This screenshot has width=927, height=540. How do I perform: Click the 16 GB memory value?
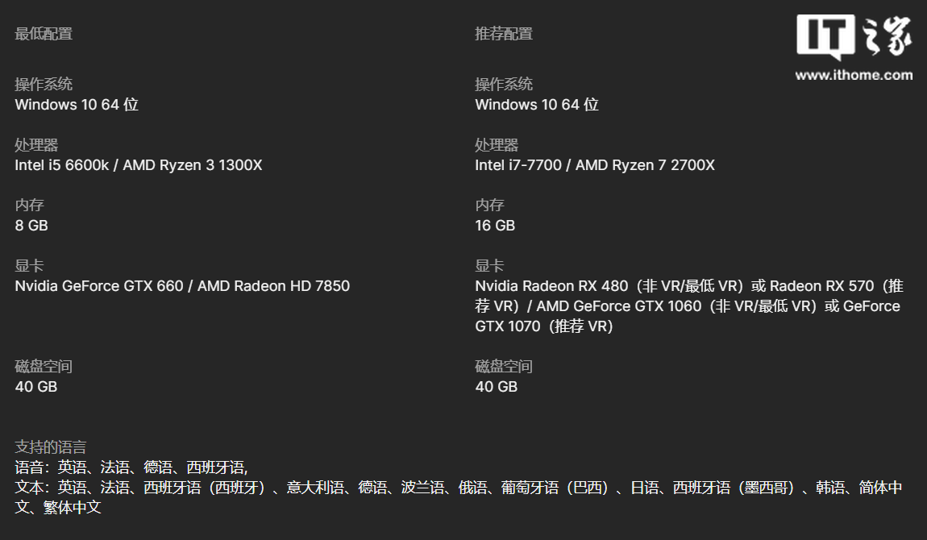[x=495, y=225]
